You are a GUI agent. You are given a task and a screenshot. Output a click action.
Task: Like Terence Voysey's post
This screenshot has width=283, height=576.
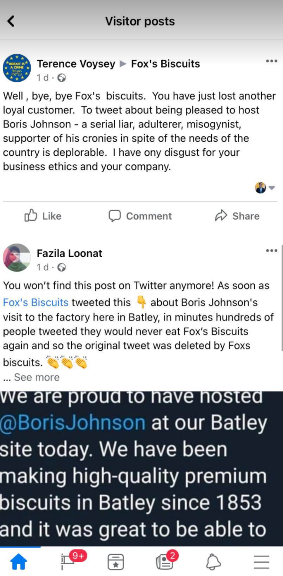click(x=42, y=216)
